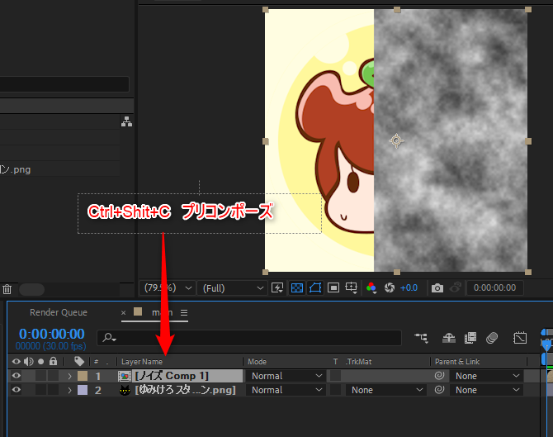This screenshot has height=437, width=553.
Task: Click exposure value +0.0
Action: pos(409,288)
